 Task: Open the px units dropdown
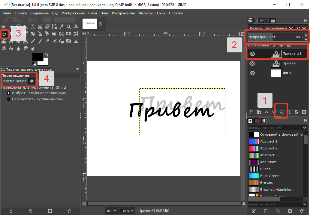(x=112, y=211)
